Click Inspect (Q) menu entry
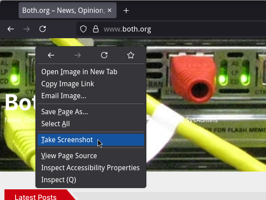 click(59, 180)
